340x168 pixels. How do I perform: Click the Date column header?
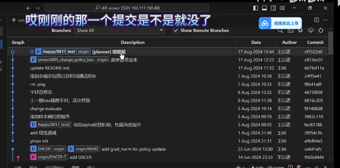pyautogui.click(x=256, y=42)
